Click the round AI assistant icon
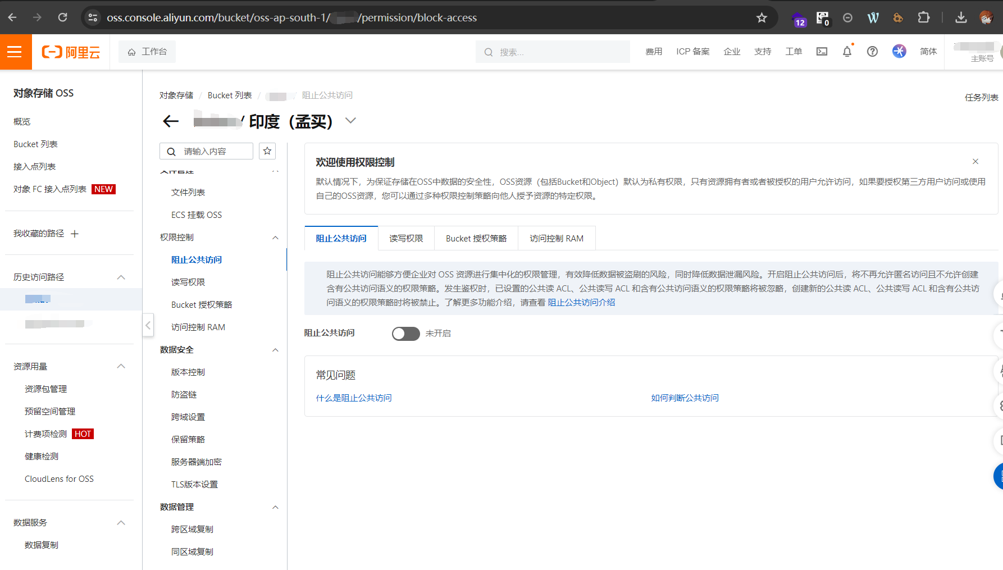The width and height of the screenshot is (1003, 570). pyautogui.click(x=899, y=51)
